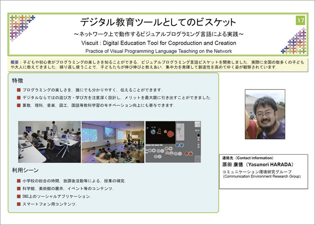Click the cross pattern decoration right of the subtitle
315x225 pixels.
(x=293, y=41)
